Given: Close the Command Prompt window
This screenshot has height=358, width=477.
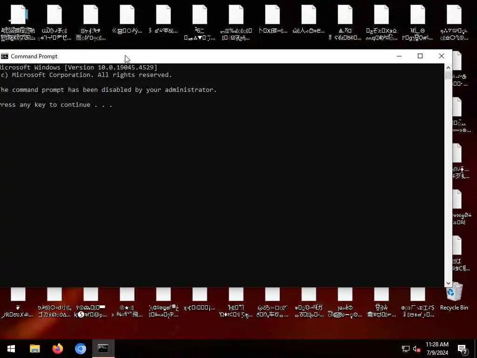Looking at the screenshot, I should [x=442, y=56].
